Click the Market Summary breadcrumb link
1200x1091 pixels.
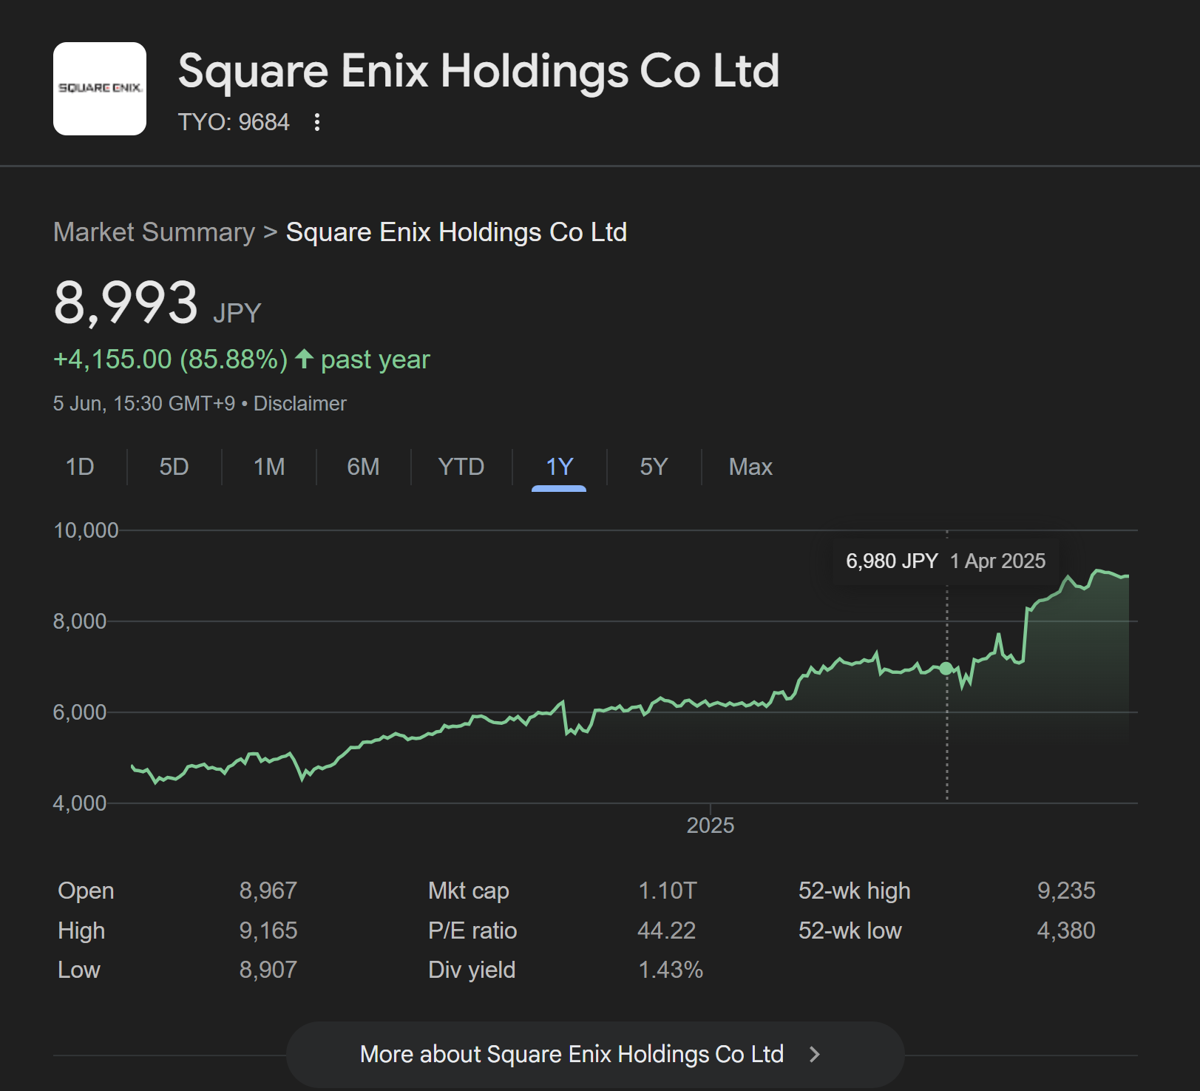[x=154, y=232]
